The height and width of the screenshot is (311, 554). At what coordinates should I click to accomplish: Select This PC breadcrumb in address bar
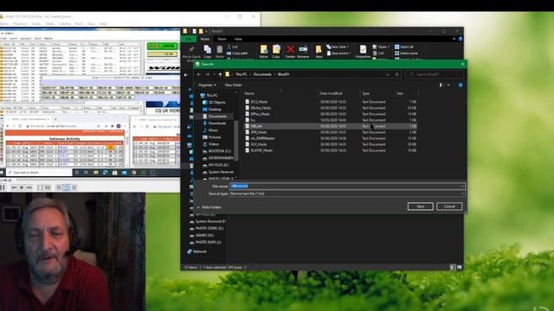click(x=242, y=74)
